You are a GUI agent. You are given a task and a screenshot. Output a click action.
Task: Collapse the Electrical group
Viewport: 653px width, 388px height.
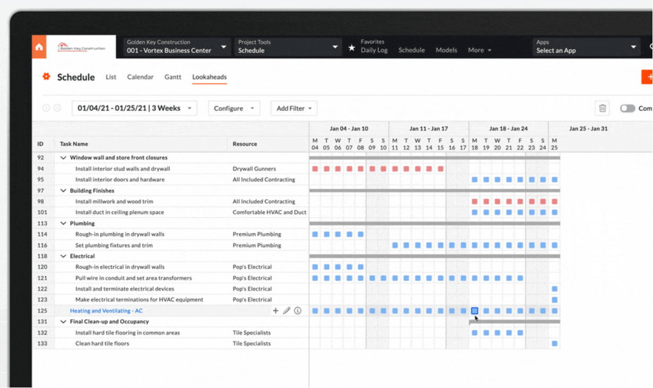pyautogui.click(x=64, y=256)
